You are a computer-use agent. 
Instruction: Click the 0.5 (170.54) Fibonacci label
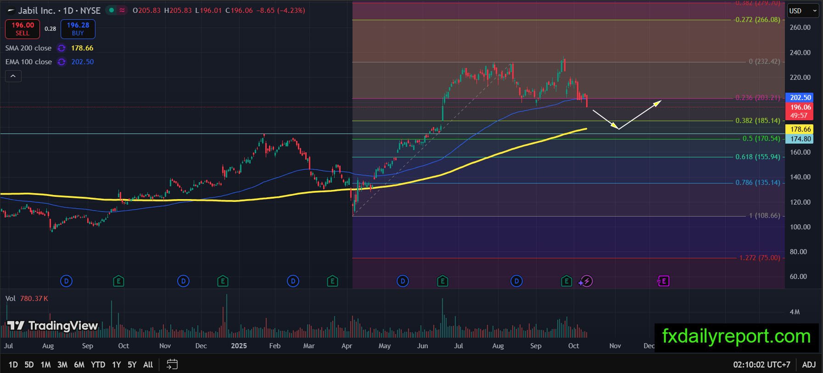(761, 139)
